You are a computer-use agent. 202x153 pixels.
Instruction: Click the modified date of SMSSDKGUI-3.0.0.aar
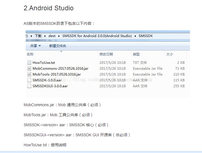pyautogui.click(x=113, y=86)
